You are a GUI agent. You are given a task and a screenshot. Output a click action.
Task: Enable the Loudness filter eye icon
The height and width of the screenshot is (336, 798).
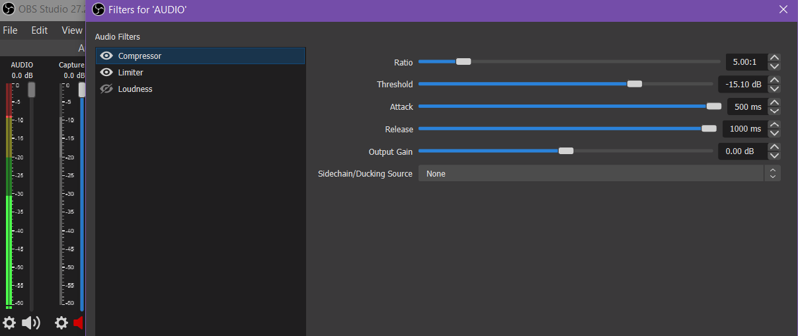click(x=106, y=89)
